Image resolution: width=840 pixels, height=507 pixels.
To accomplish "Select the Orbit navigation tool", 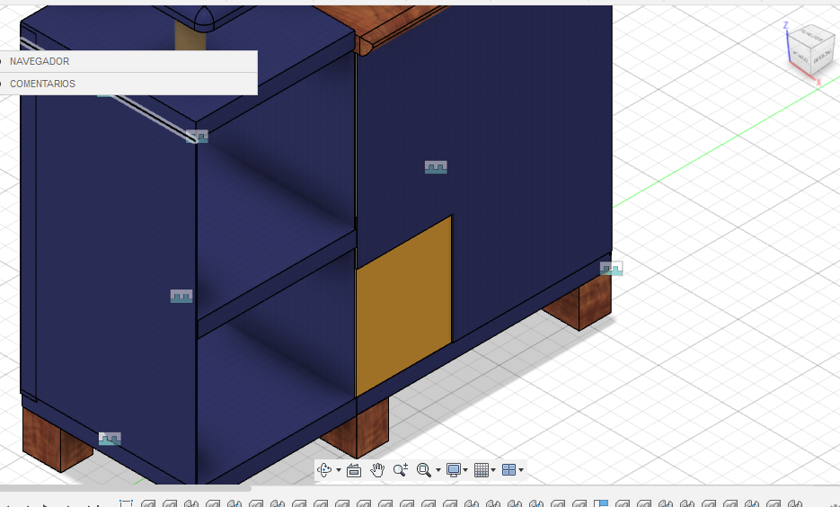I will [324, 470].
